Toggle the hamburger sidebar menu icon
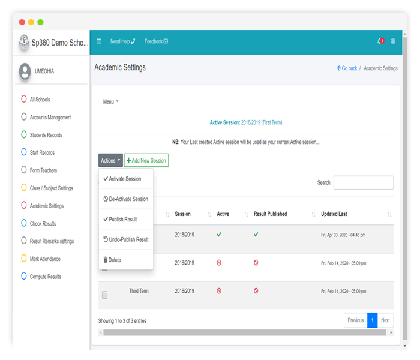This screenshot has width=420, height=360. 99,41
